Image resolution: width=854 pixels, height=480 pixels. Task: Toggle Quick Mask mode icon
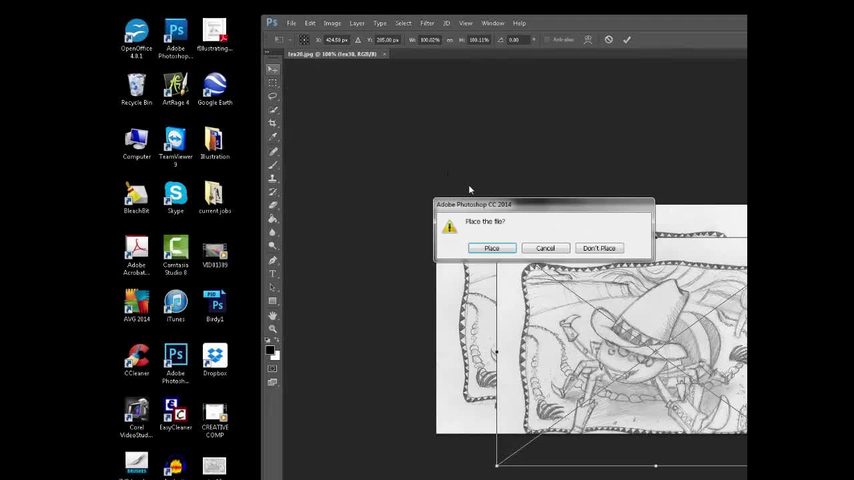tap(272, 368)
